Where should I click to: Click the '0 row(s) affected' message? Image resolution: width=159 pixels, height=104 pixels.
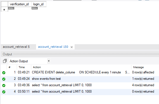point(143,72)
